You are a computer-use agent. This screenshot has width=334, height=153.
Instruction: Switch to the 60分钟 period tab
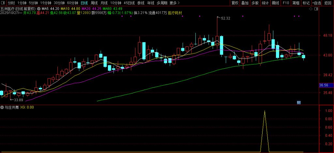(72, 3)
